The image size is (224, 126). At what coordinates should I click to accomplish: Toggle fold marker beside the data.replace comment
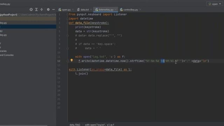click(68, 36)
